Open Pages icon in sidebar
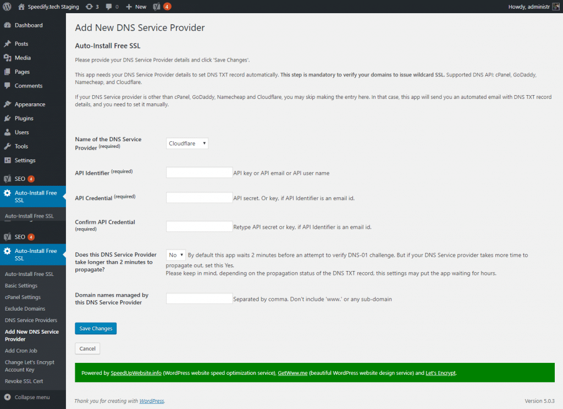The image size is (563, 409). pyautogui.click(x=7, y=71)
